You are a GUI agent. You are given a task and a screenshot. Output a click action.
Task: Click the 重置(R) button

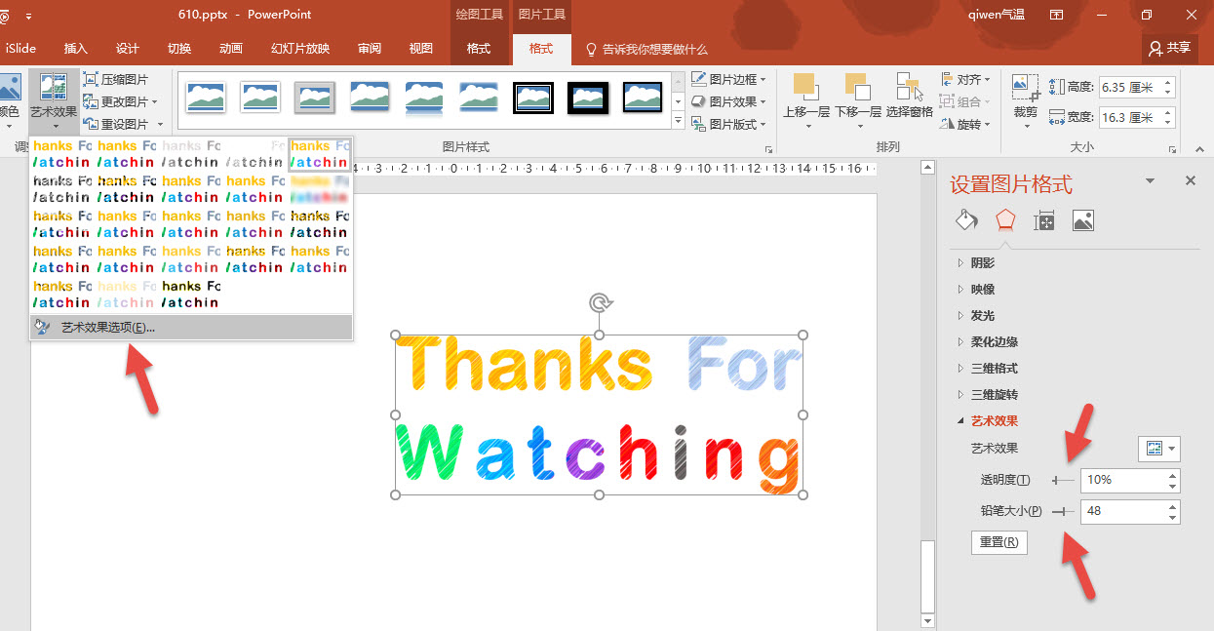(999, 542)
